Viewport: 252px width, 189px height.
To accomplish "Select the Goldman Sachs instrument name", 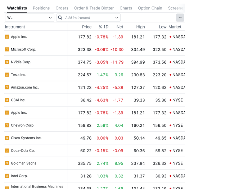I will point(23,163).
